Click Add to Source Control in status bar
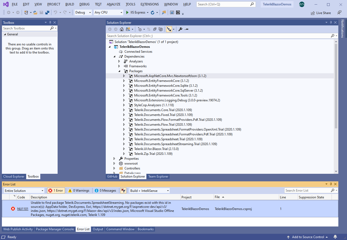The width and height of the screenshot is (347, 240). click(308, 237)
